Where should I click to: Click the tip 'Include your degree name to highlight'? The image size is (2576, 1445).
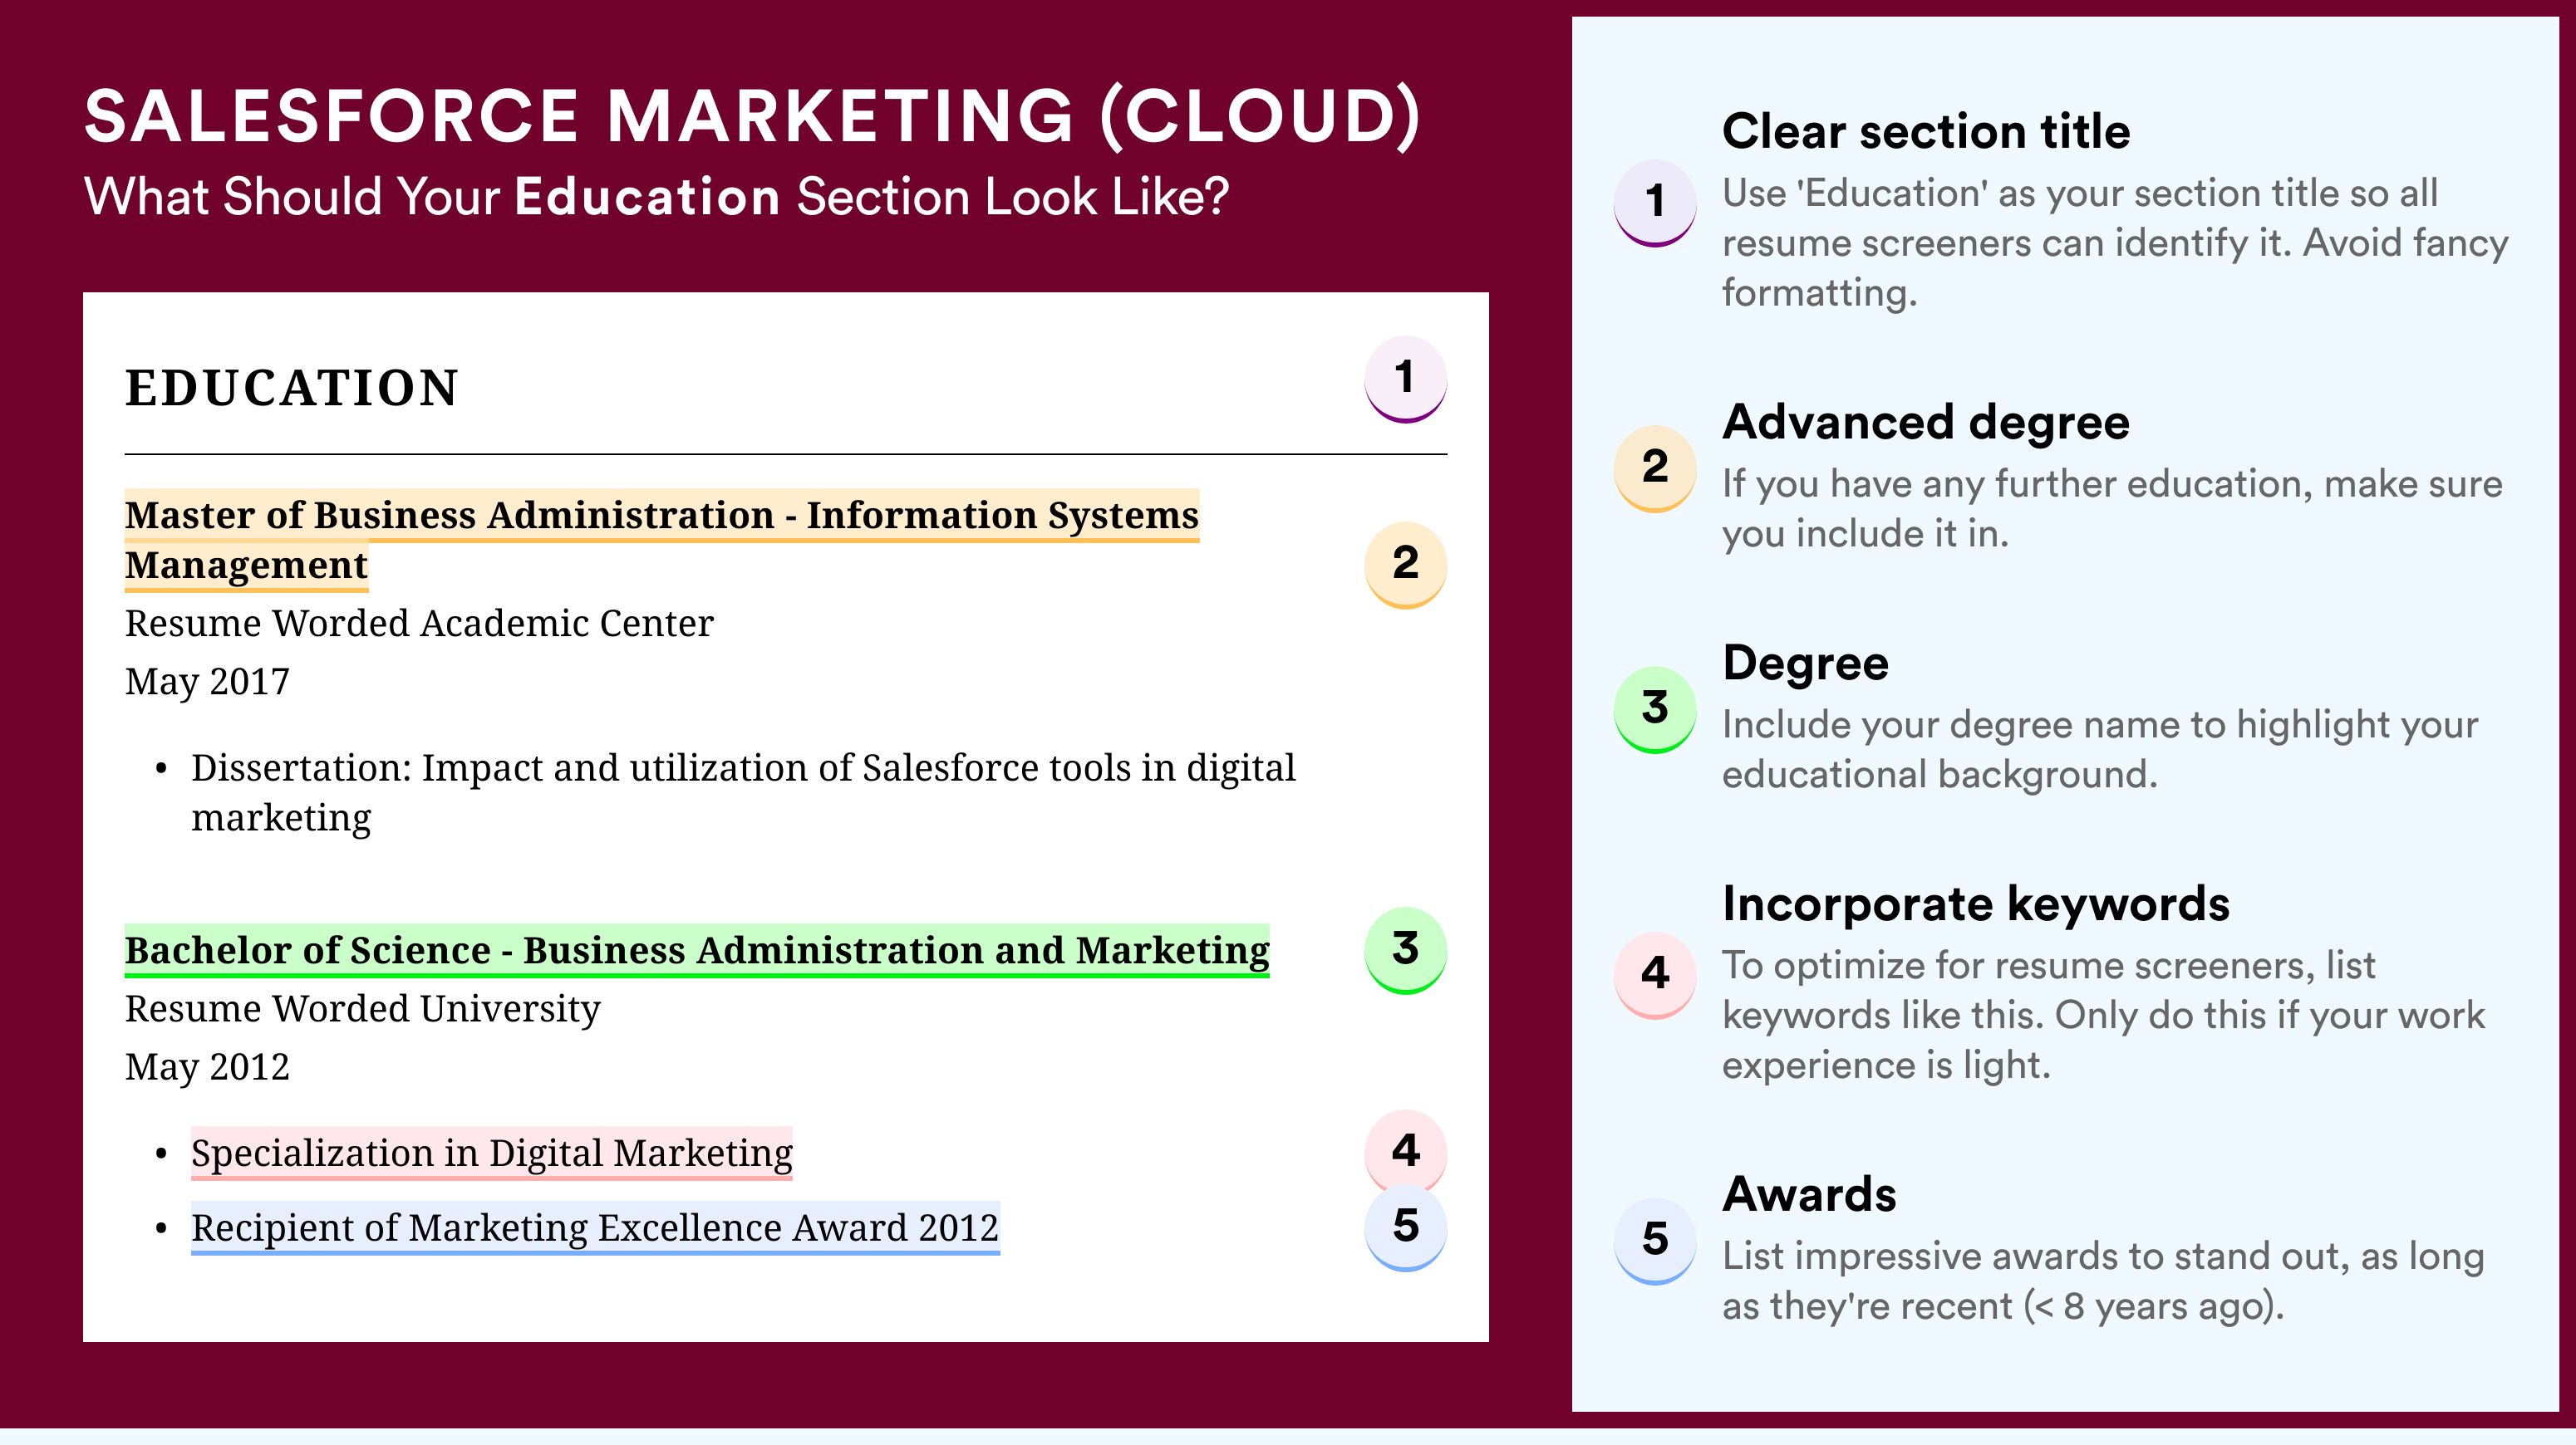coord(2100,749)
